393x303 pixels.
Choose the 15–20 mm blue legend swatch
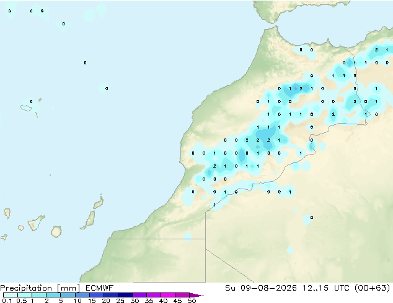[x=96, y=295]
